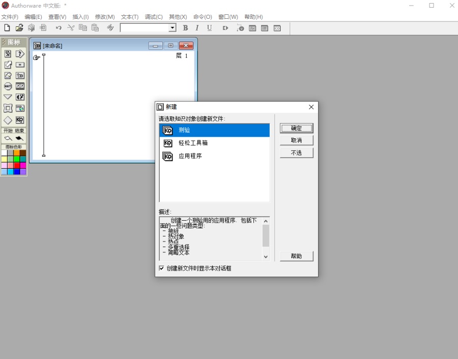Close the 新建 dialog with X
The height and width of the screenshot is (359, 458).
(311, 107)
